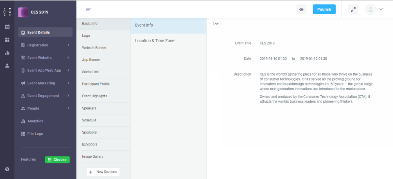Viewport: 393px width, 179px height.
Task: Click the Hubilo logo icon in far-left rail
Action: [7, 12]
